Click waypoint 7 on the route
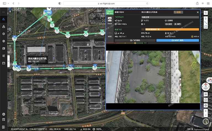 [x=95, y=67]
